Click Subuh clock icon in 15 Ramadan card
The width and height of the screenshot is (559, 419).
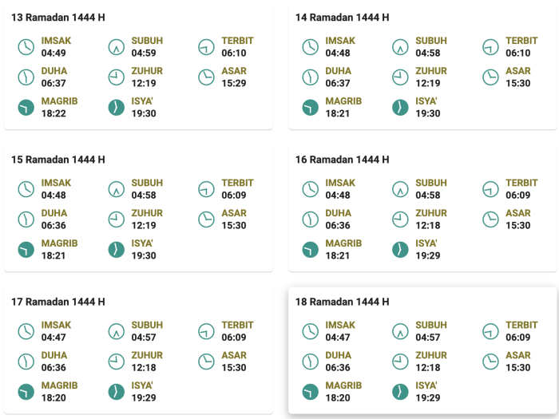[117, 189]
